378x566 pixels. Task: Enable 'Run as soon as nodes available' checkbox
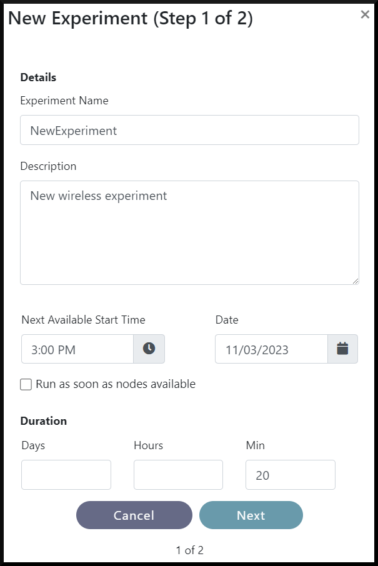tap(26, 385)
